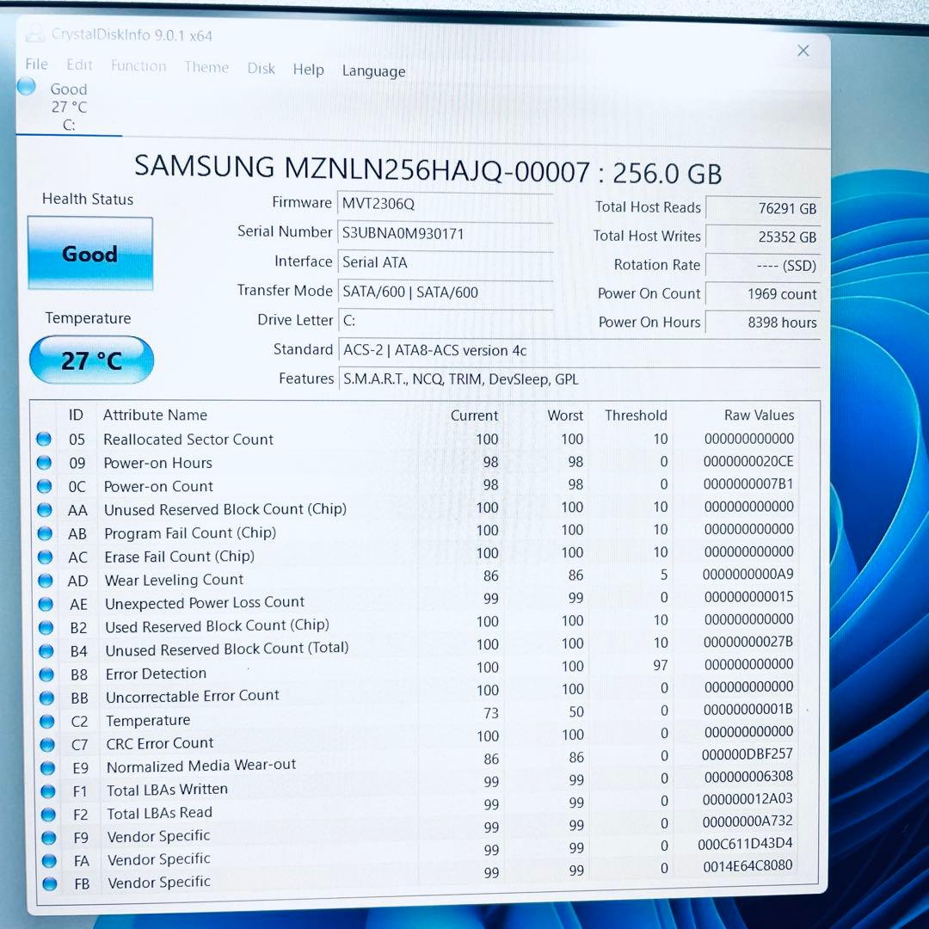Click the blue status dot beside Reallocated Sector Count

pos(45,440)
